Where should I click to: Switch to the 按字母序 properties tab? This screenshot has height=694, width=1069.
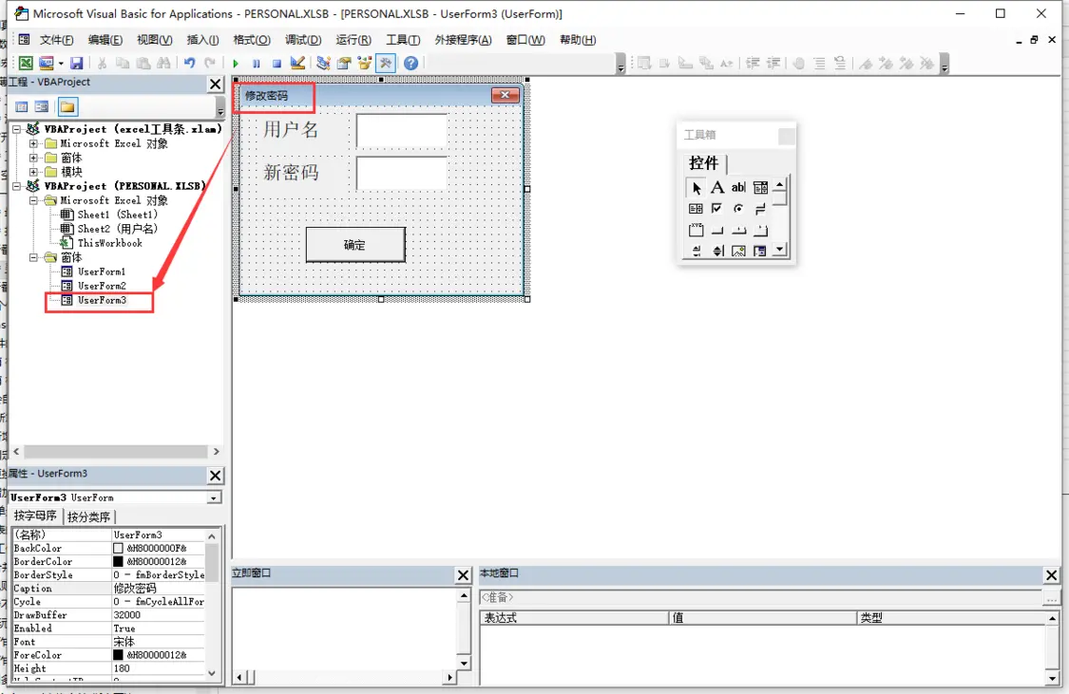pos(35,516)
